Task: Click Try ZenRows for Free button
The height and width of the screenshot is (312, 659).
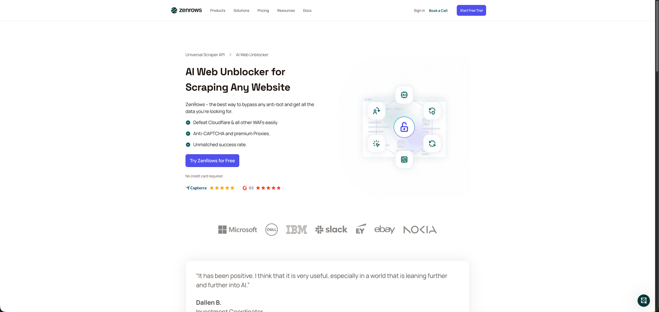Action: click(212, 161)
